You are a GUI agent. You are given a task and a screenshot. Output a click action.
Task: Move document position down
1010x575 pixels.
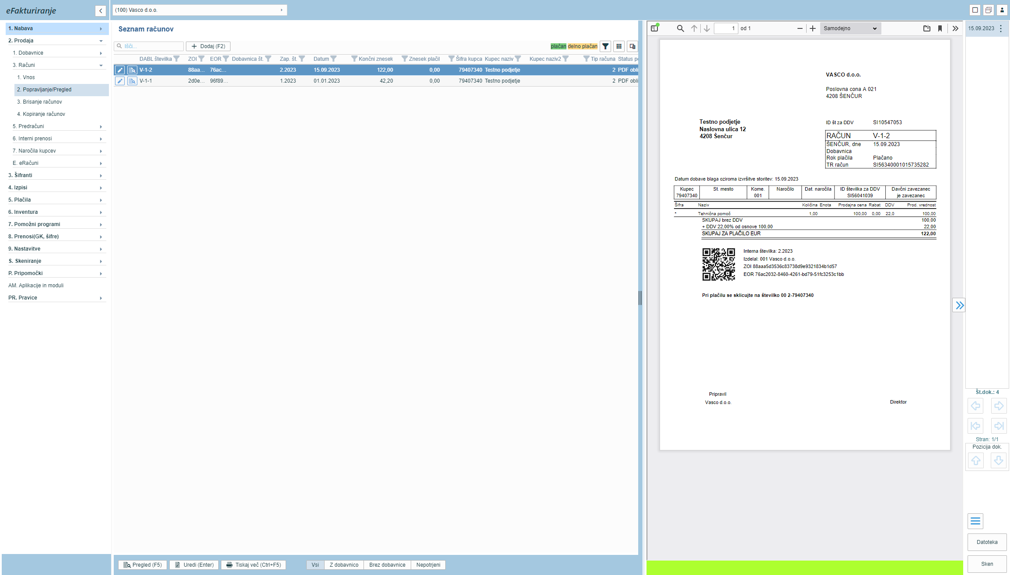999,460
